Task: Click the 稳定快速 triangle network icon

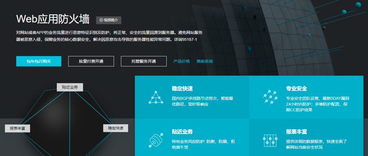Action: click(x=156, y=97)
